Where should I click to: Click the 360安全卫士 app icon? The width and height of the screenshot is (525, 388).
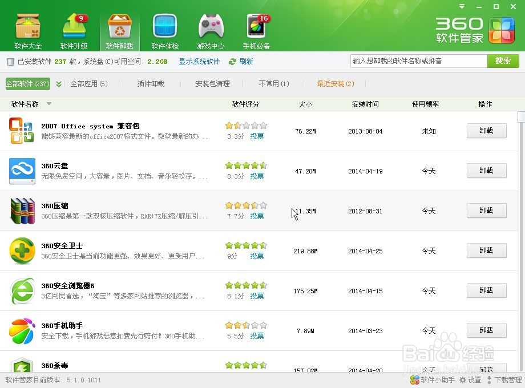pos(22,250)
